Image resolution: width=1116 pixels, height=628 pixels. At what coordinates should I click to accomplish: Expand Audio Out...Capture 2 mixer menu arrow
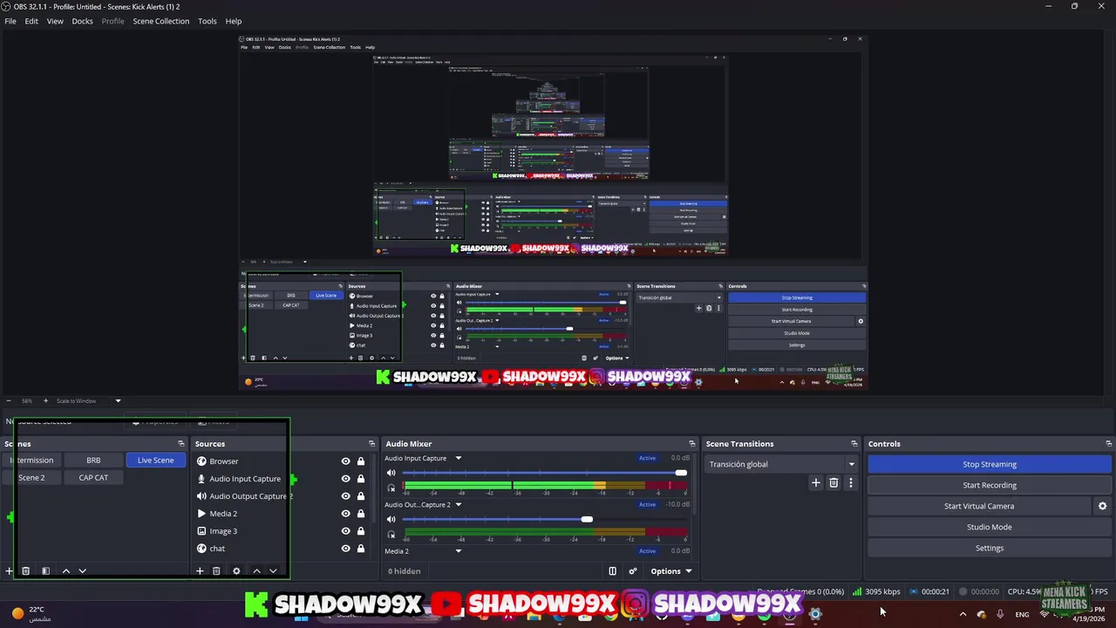pos(458,504)
